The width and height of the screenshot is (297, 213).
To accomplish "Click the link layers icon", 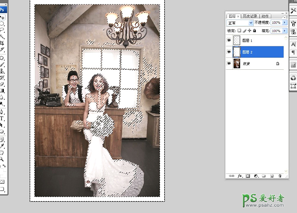I will pyautogui.click(x=231, y=176).
